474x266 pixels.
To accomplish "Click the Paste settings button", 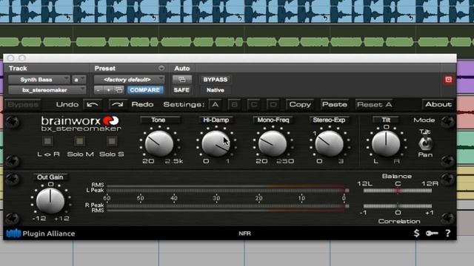I will coord(335,104).
